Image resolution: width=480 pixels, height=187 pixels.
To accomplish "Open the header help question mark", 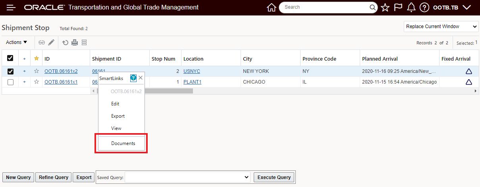I will point(424,8).
